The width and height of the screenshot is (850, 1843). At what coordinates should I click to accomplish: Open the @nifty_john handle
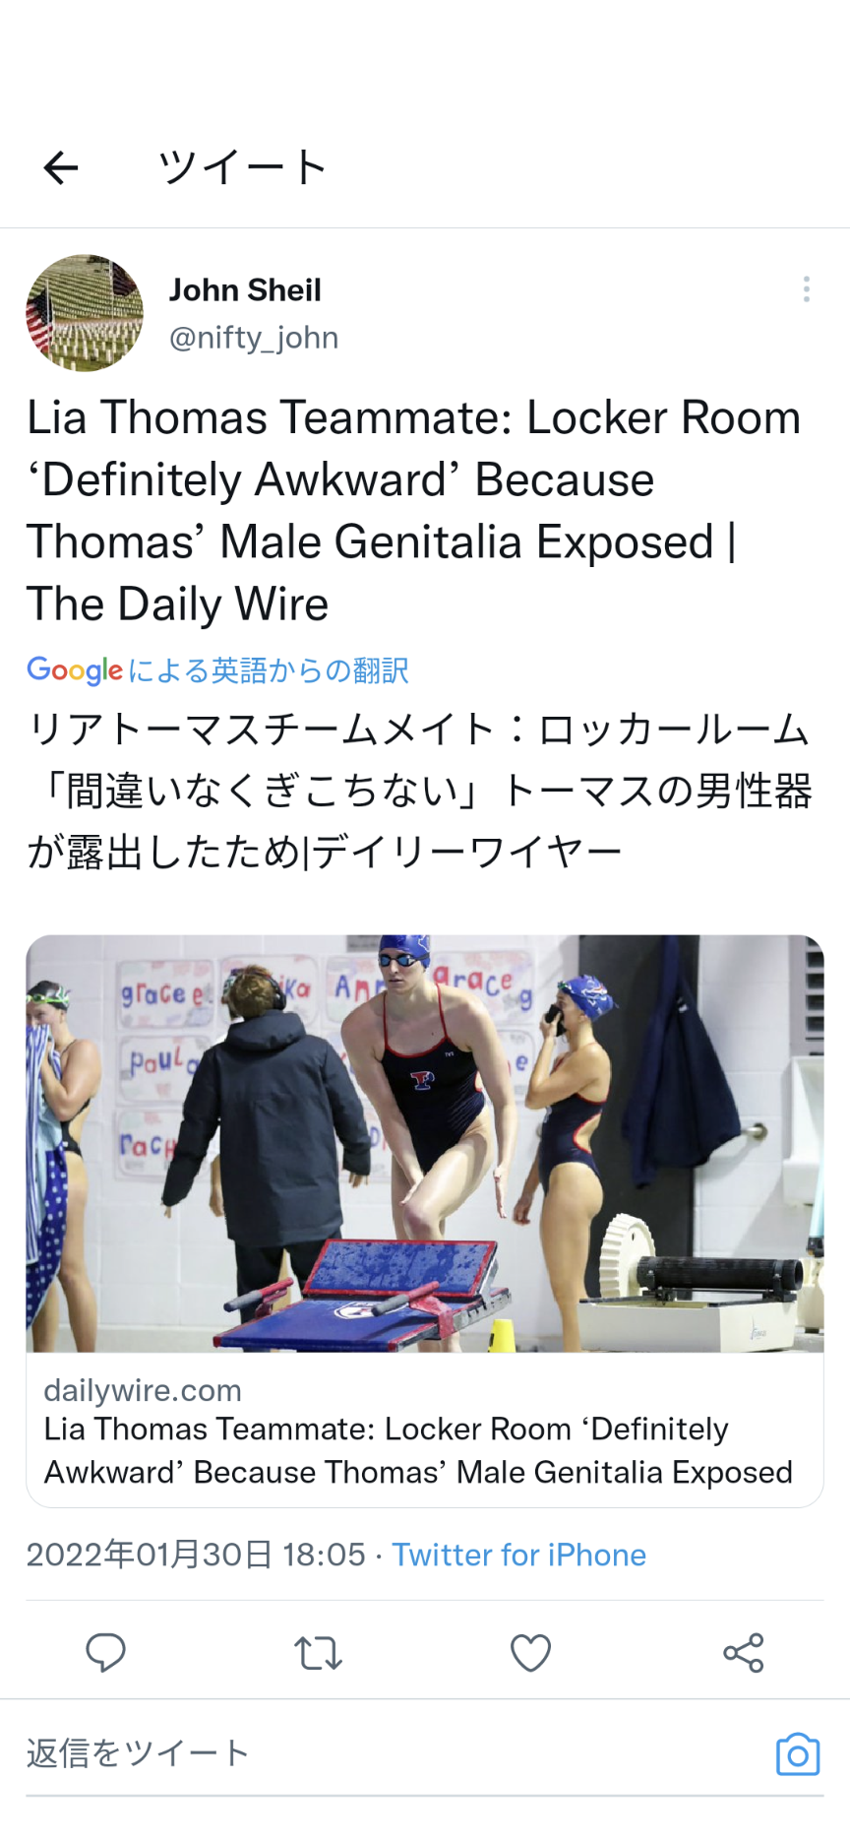pyautogui.click(x=254, y=338)
